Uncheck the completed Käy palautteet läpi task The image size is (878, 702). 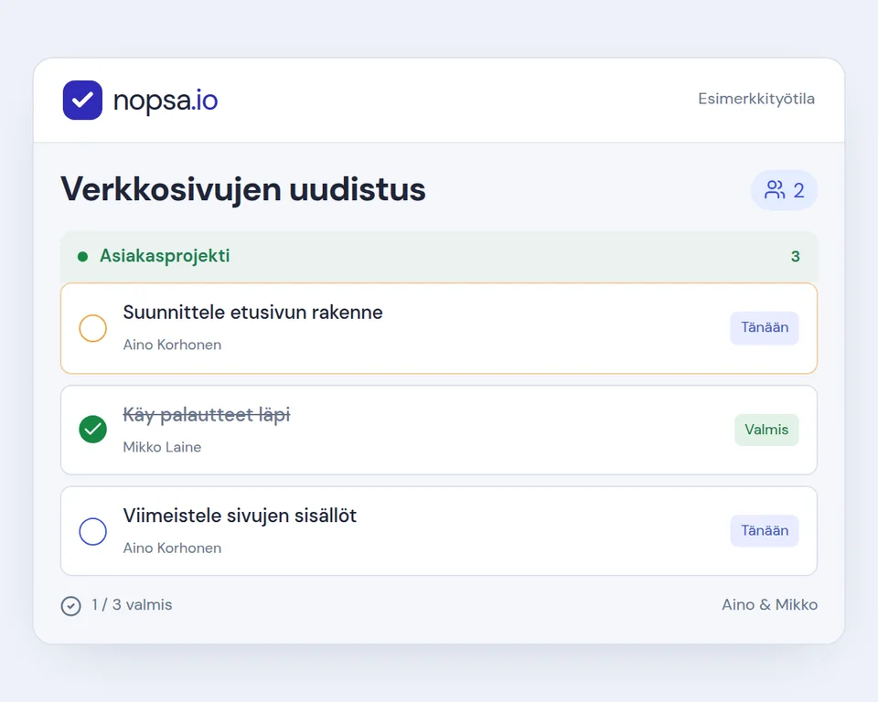93,430
